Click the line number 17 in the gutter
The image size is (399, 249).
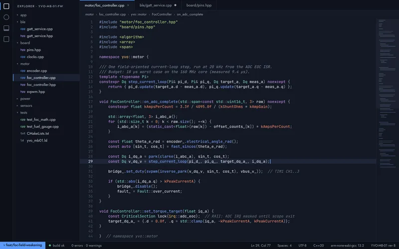(x=90, y=102)
